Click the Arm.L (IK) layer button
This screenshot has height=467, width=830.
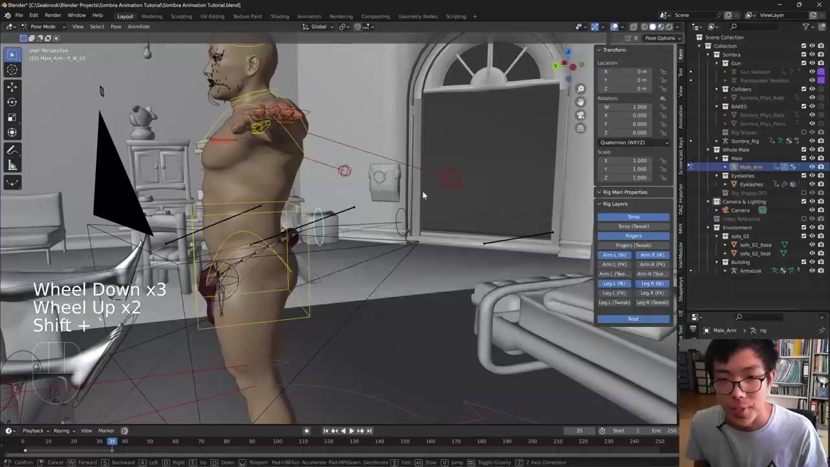[614, 255]
